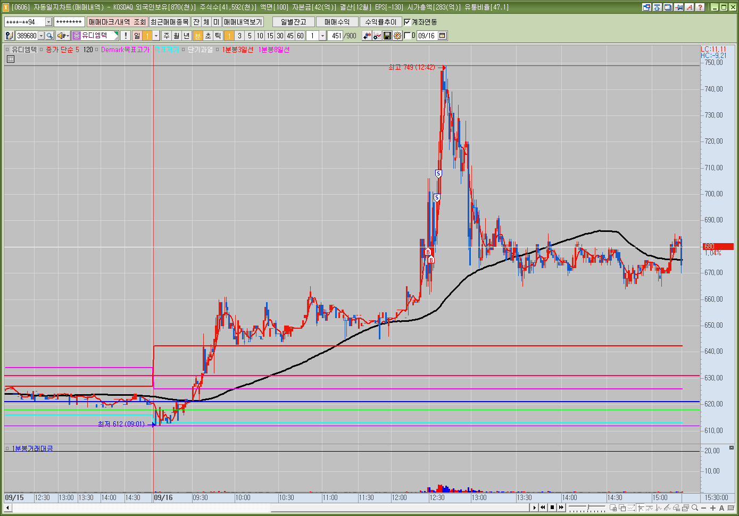Open the dropdown arrow next to the speaker icon
This screenshot has width=739, height=516.
point(68,36)
